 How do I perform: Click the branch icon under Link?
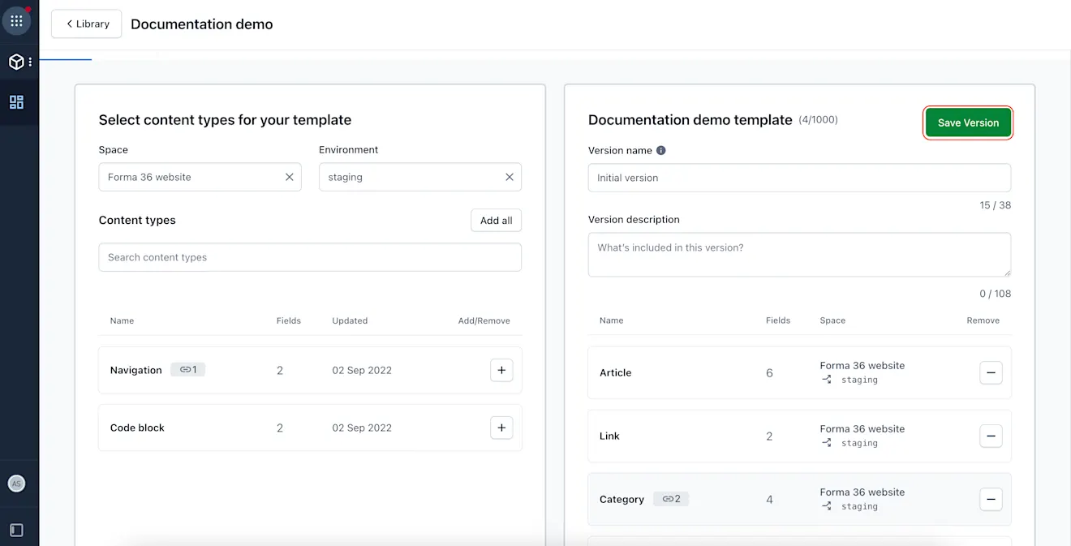(x=827, y=443)
